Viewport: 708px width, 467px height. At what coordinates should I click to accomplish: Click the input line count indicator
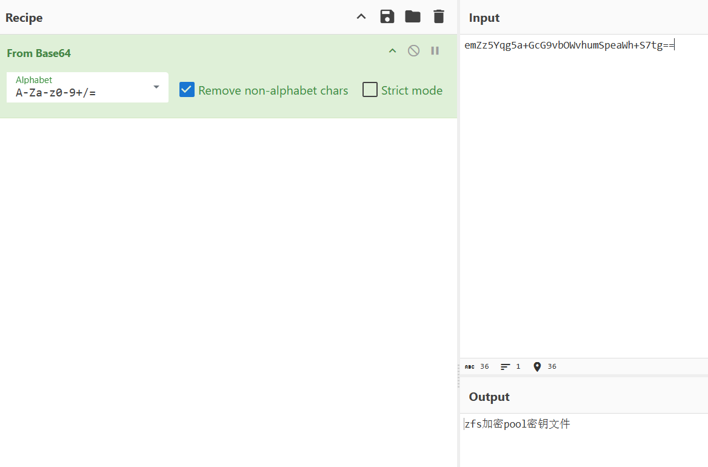[510, 367]
